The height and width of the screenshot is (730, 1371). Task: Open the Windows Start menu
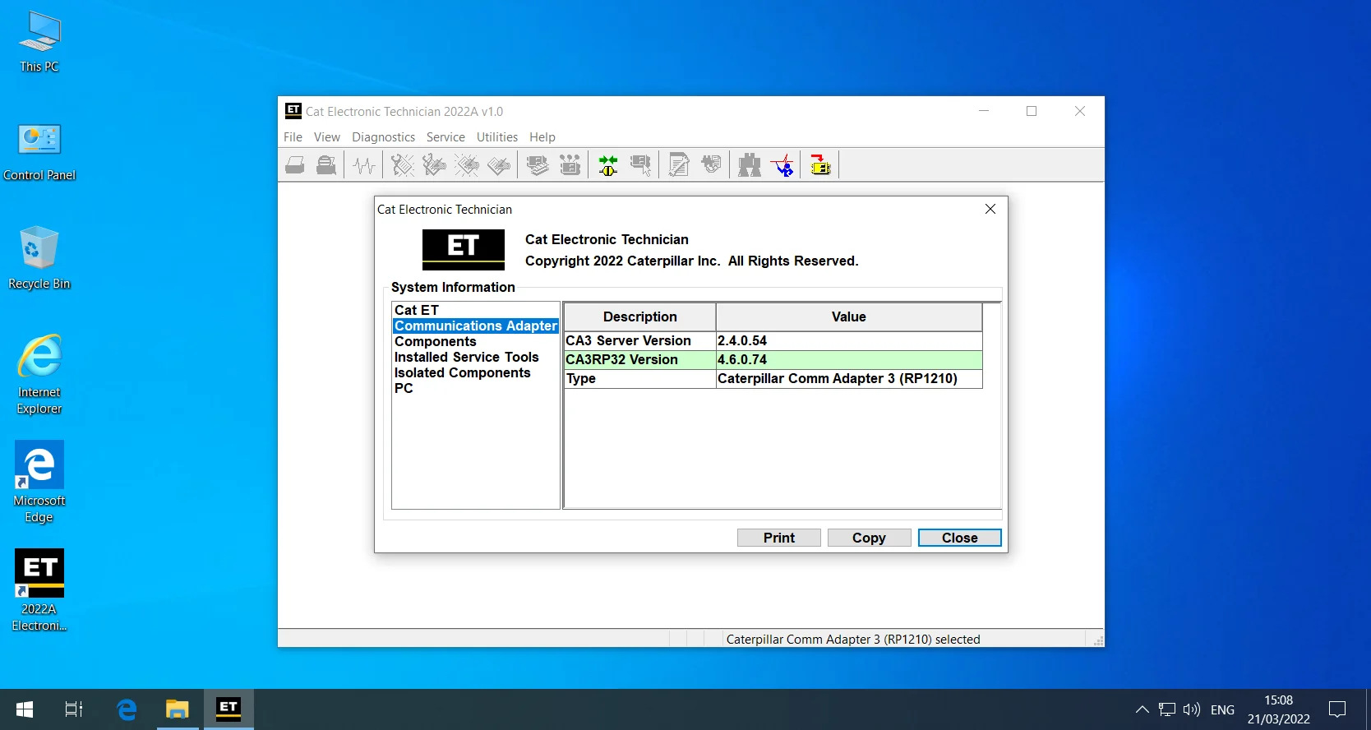(x=25, y=709)
